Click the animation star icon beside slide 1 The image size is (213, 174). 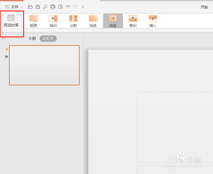6,57
